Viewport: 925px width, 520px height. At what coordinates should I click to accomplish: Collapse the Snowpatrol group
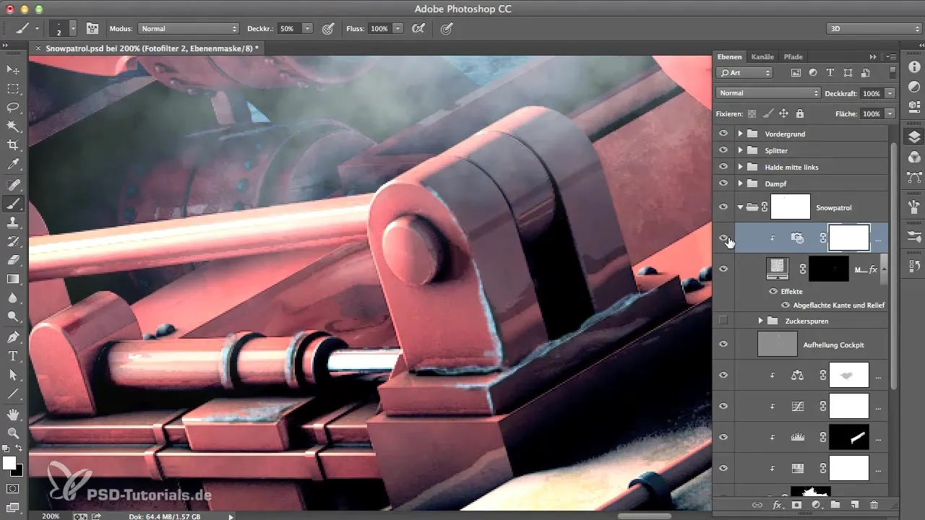click(740, 207)
